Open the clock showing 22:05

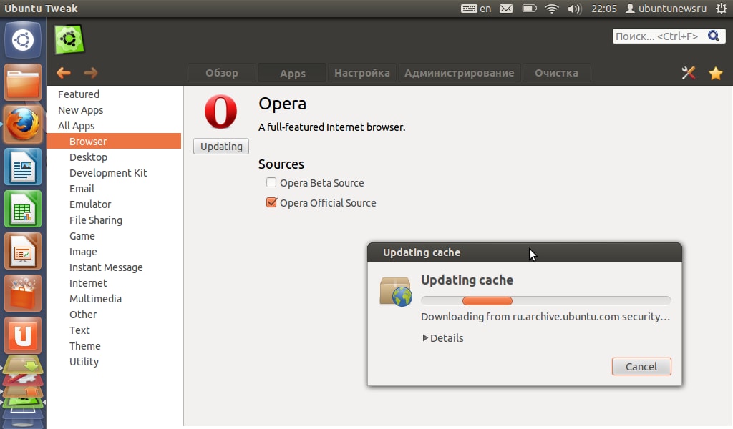click(604, 9)
